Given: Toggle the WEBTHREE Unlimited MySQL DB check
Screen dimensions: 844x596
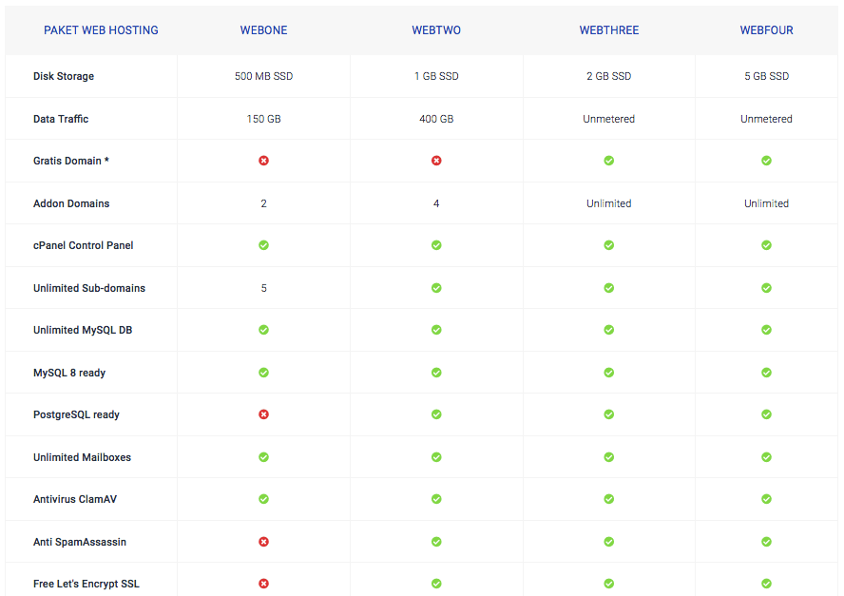Looking at the screenshot, I should [x=608, y=330].
